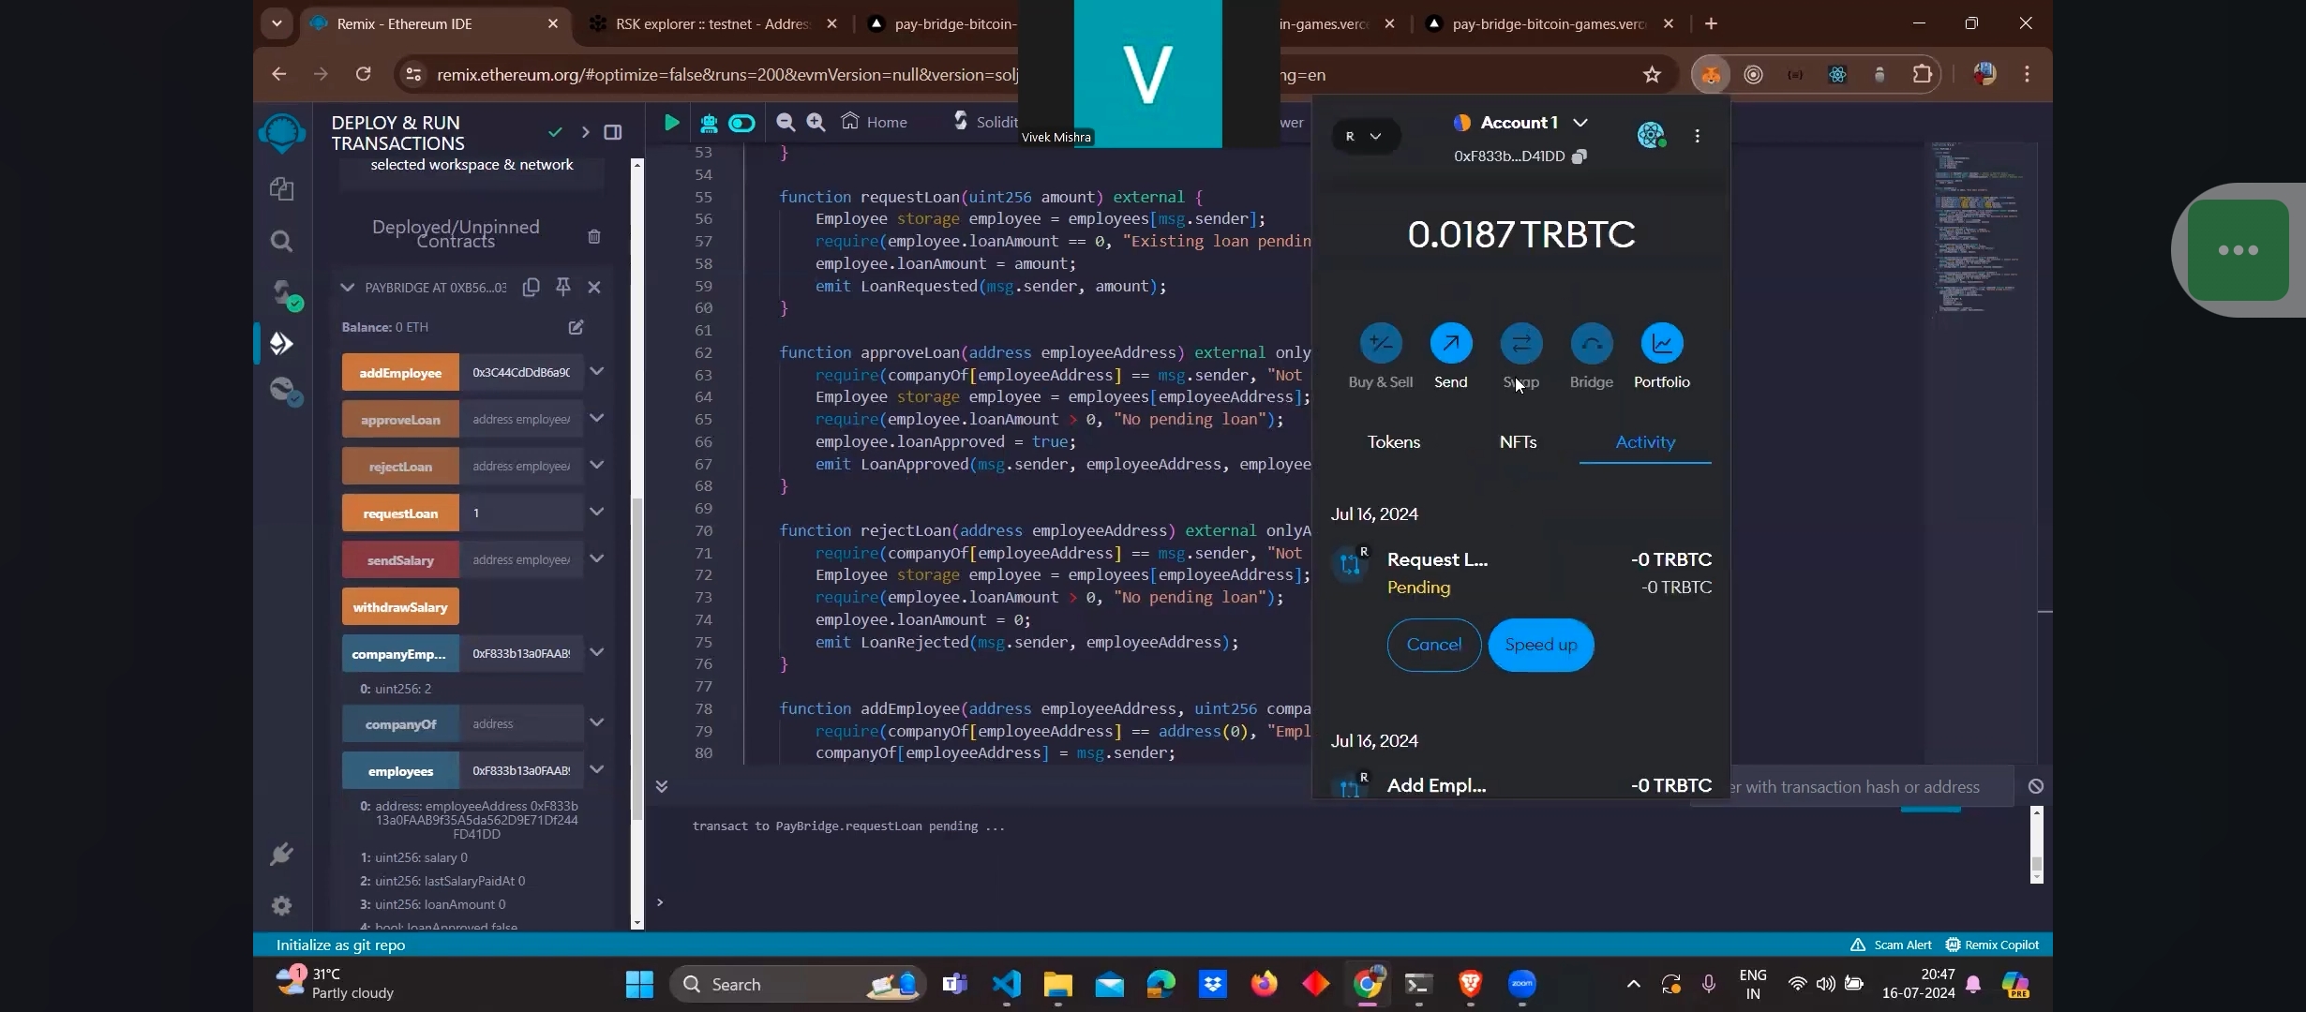The width and height of the screenshot is (2306, 1012).
Task: Open the network selector dropdown labeled R
Action: (x=1364, y=136)
